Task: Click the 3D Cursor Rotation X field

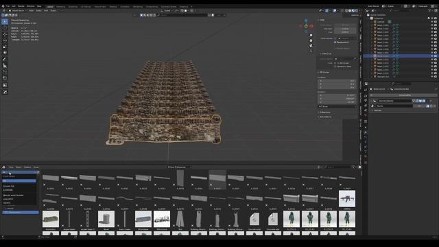Action: [337, 95]
